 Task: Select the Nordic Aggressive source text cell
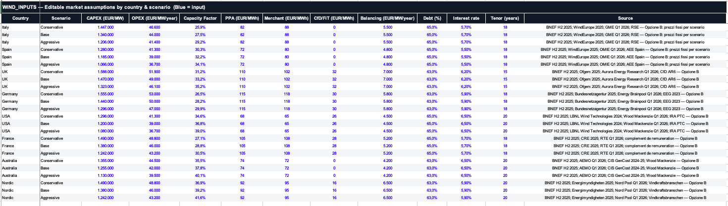[x=625, y=198]
